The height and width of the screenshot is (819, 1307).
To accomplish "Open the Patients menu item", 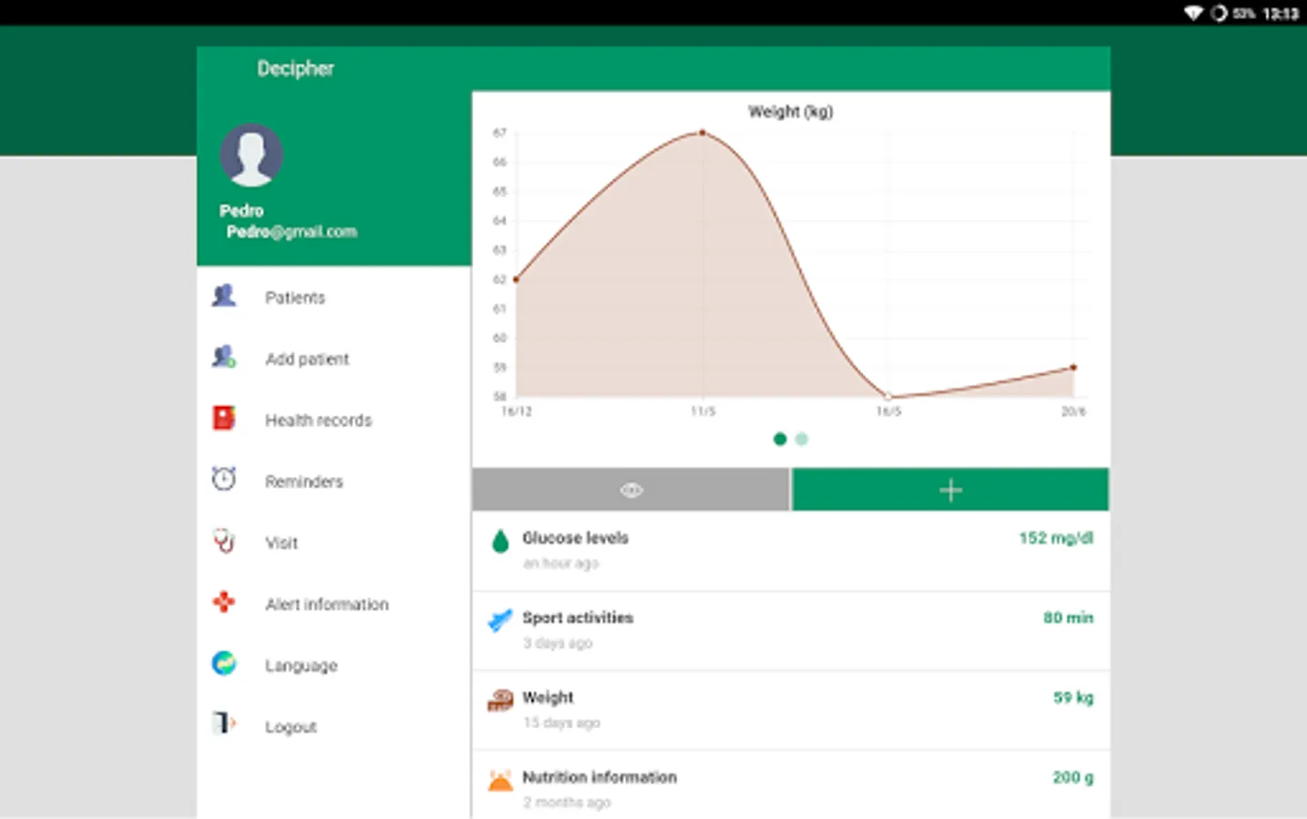I will pyautogui.click(x=334, y=297).
